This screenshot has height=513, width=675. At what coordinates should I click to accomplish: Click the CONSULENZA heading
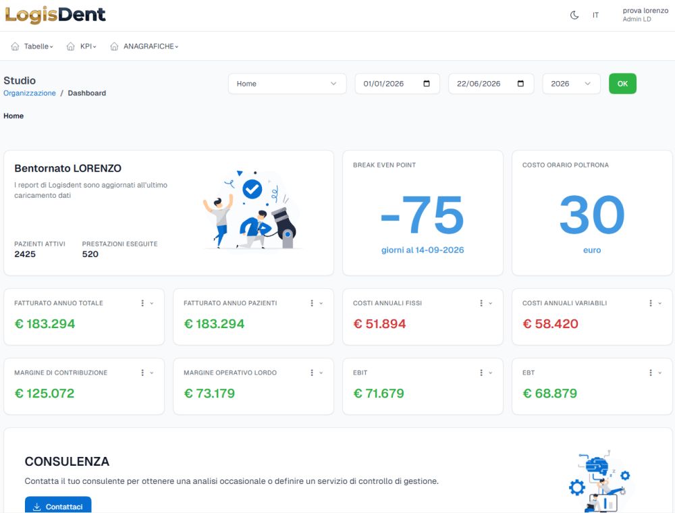pyautogui.click(x=67, y=461)
